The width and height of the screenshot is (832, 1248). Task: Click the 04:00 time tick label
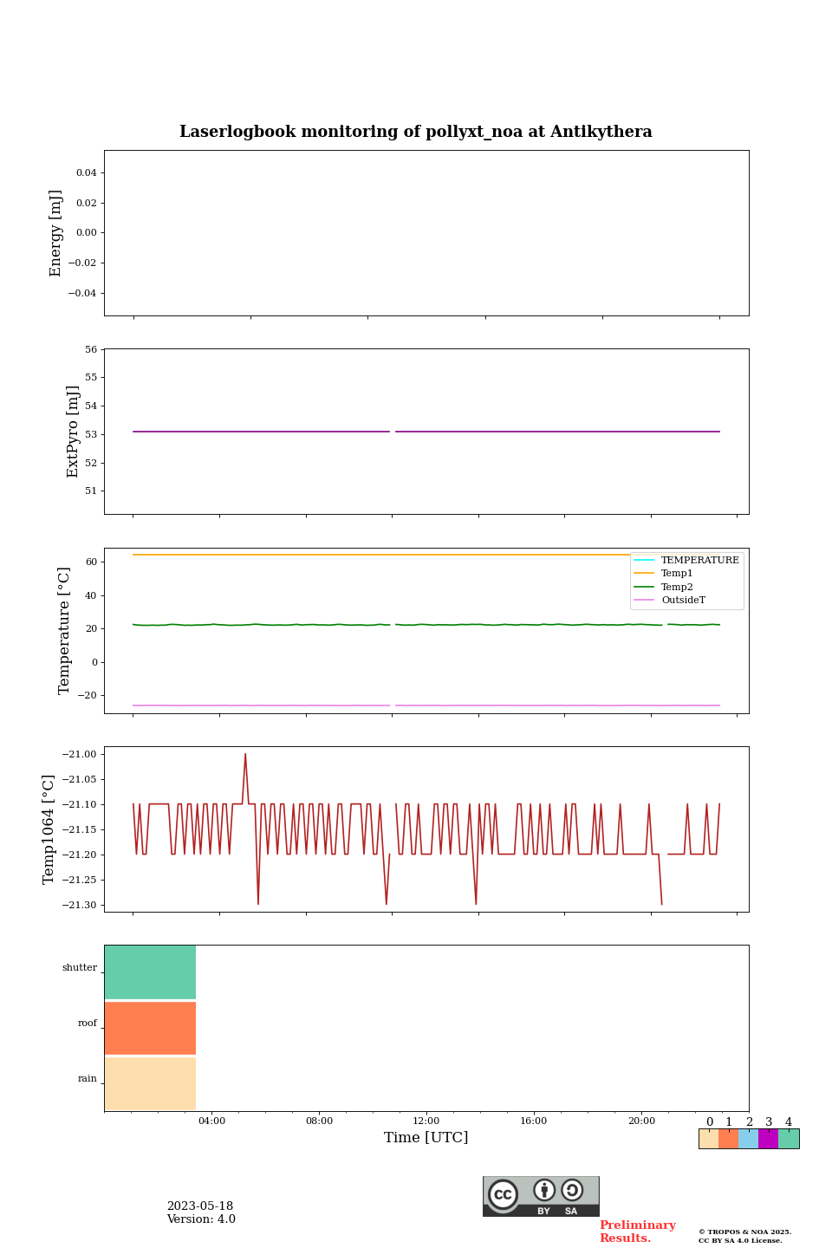tap(211, 1121)
